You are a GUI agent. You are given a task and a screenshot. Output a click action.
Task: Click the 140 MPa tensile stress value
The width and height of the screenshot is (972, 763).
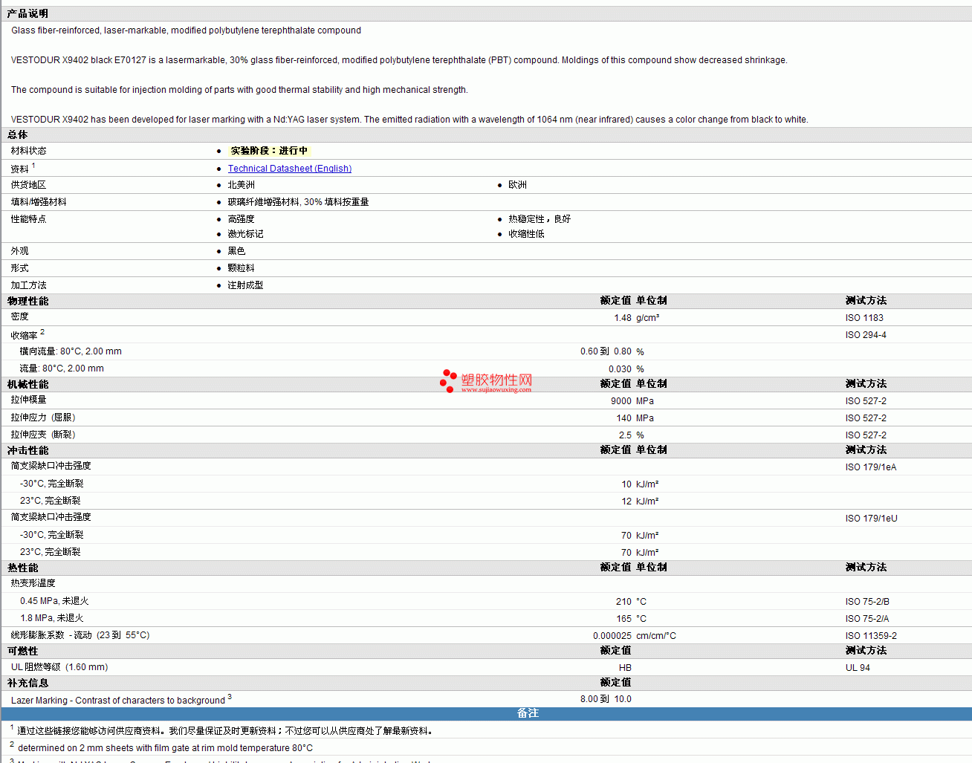(x=635, y=418)
